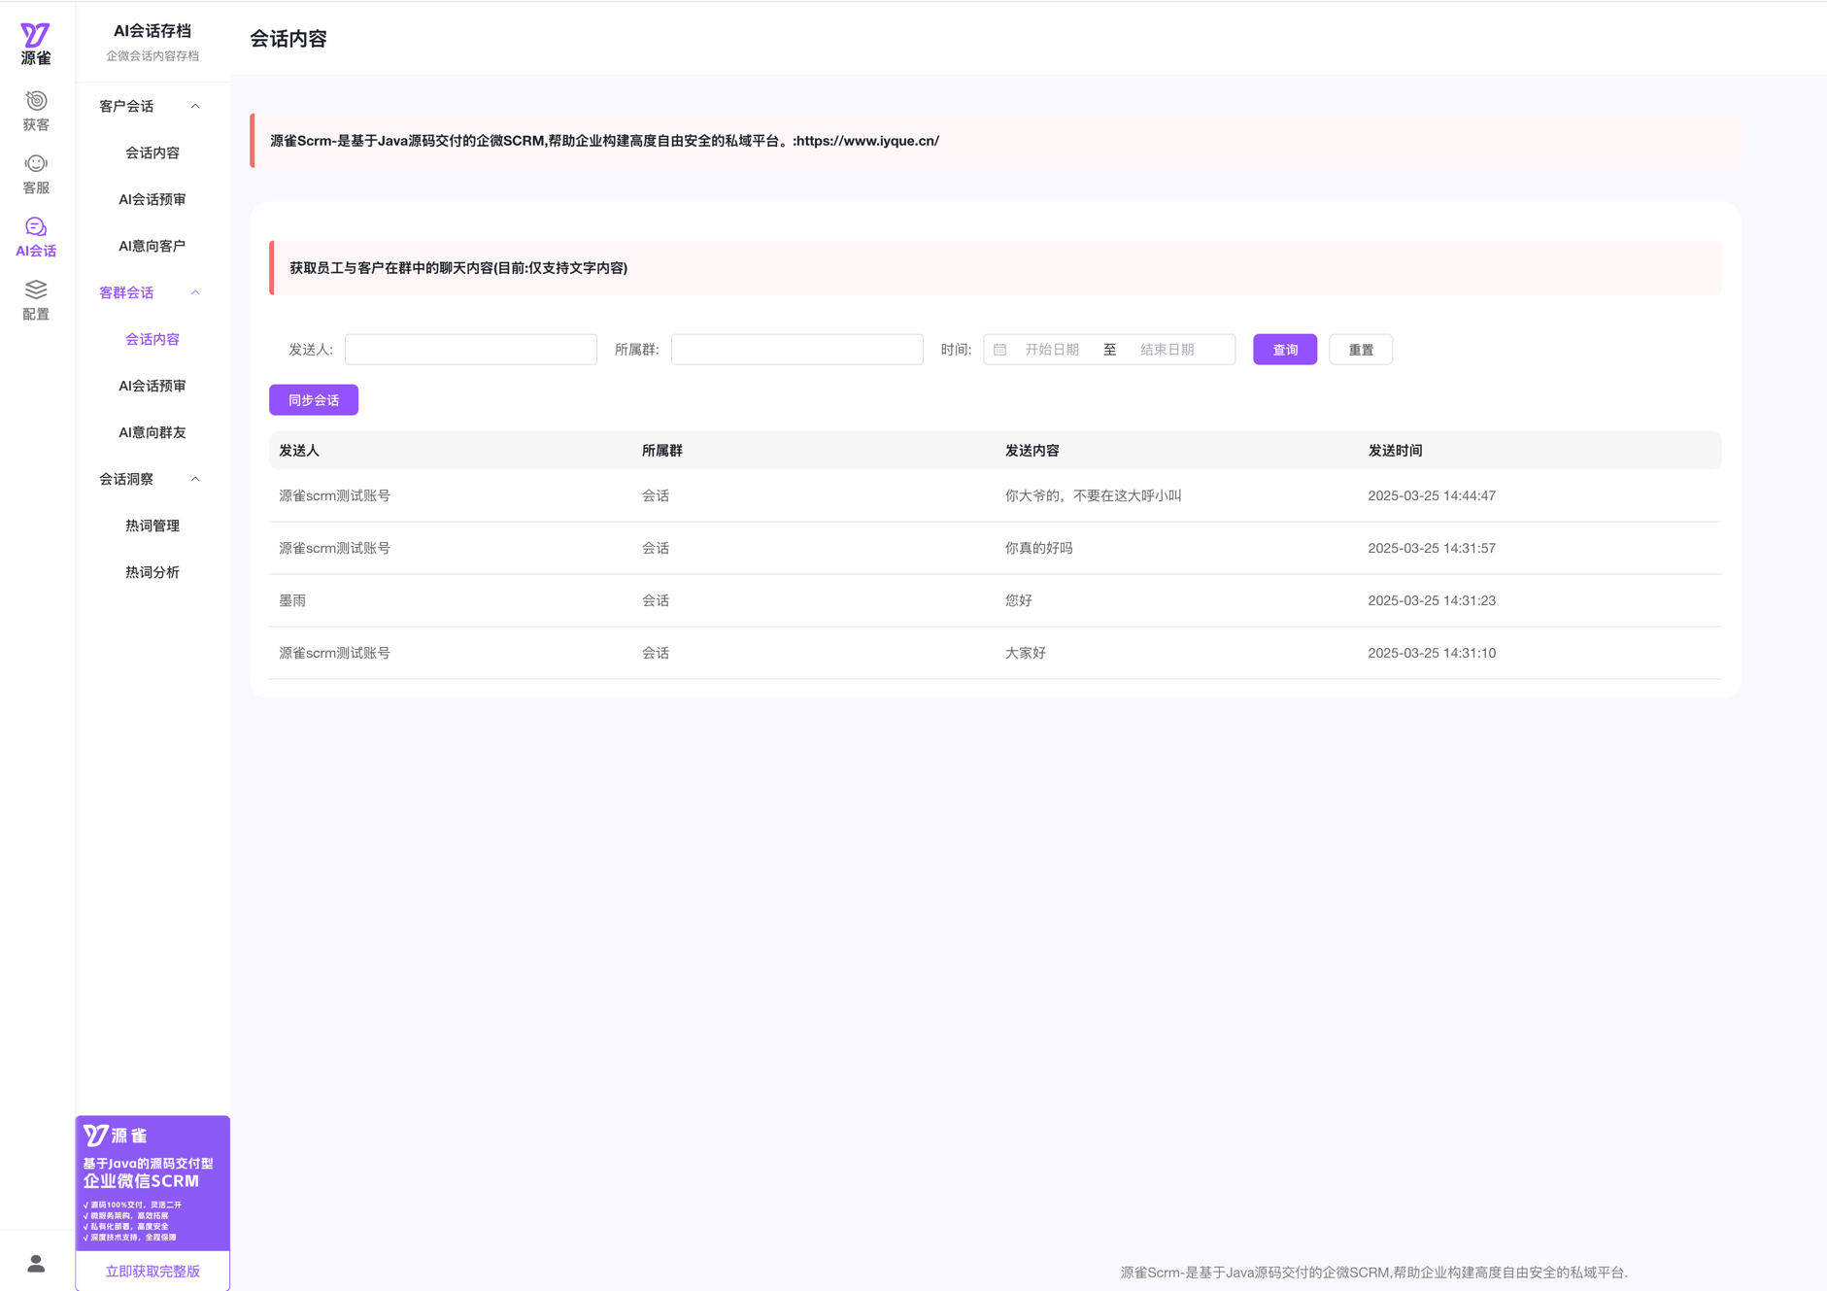Click the AI会话存档 sidebar heading
Image resolution: width=1827 pixels, height=1291 pixels.
click(x=152, y=31)
